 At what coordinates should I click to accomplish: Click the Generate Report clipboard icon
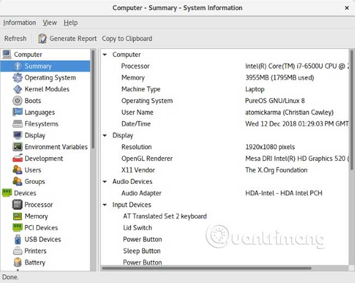coord(42,38)
